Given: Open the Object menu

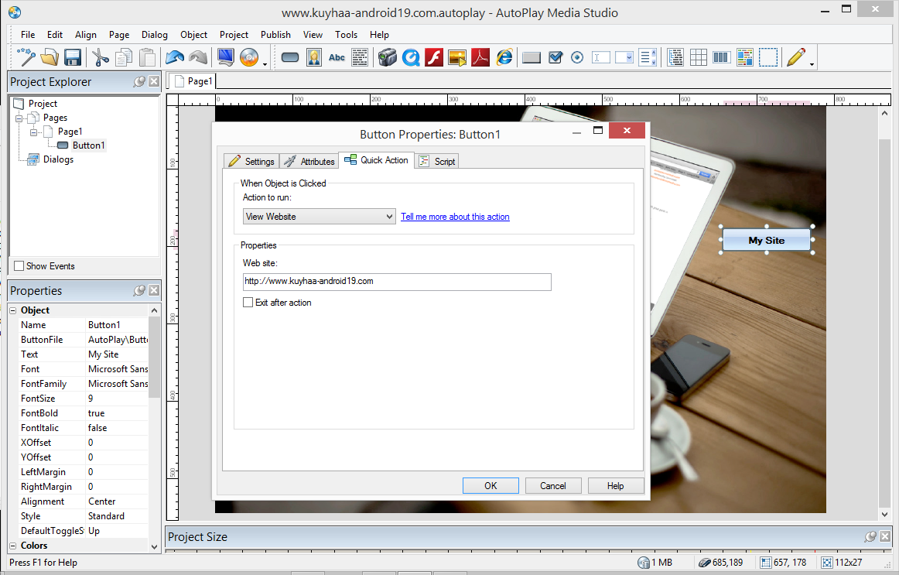Looking at the screenshot, I should [x=193, y=35].
